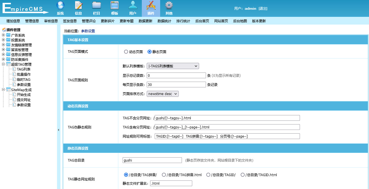Open the 管理信息 menu item
This screenshot has width=369, height=189.
[x=32, y=21]
